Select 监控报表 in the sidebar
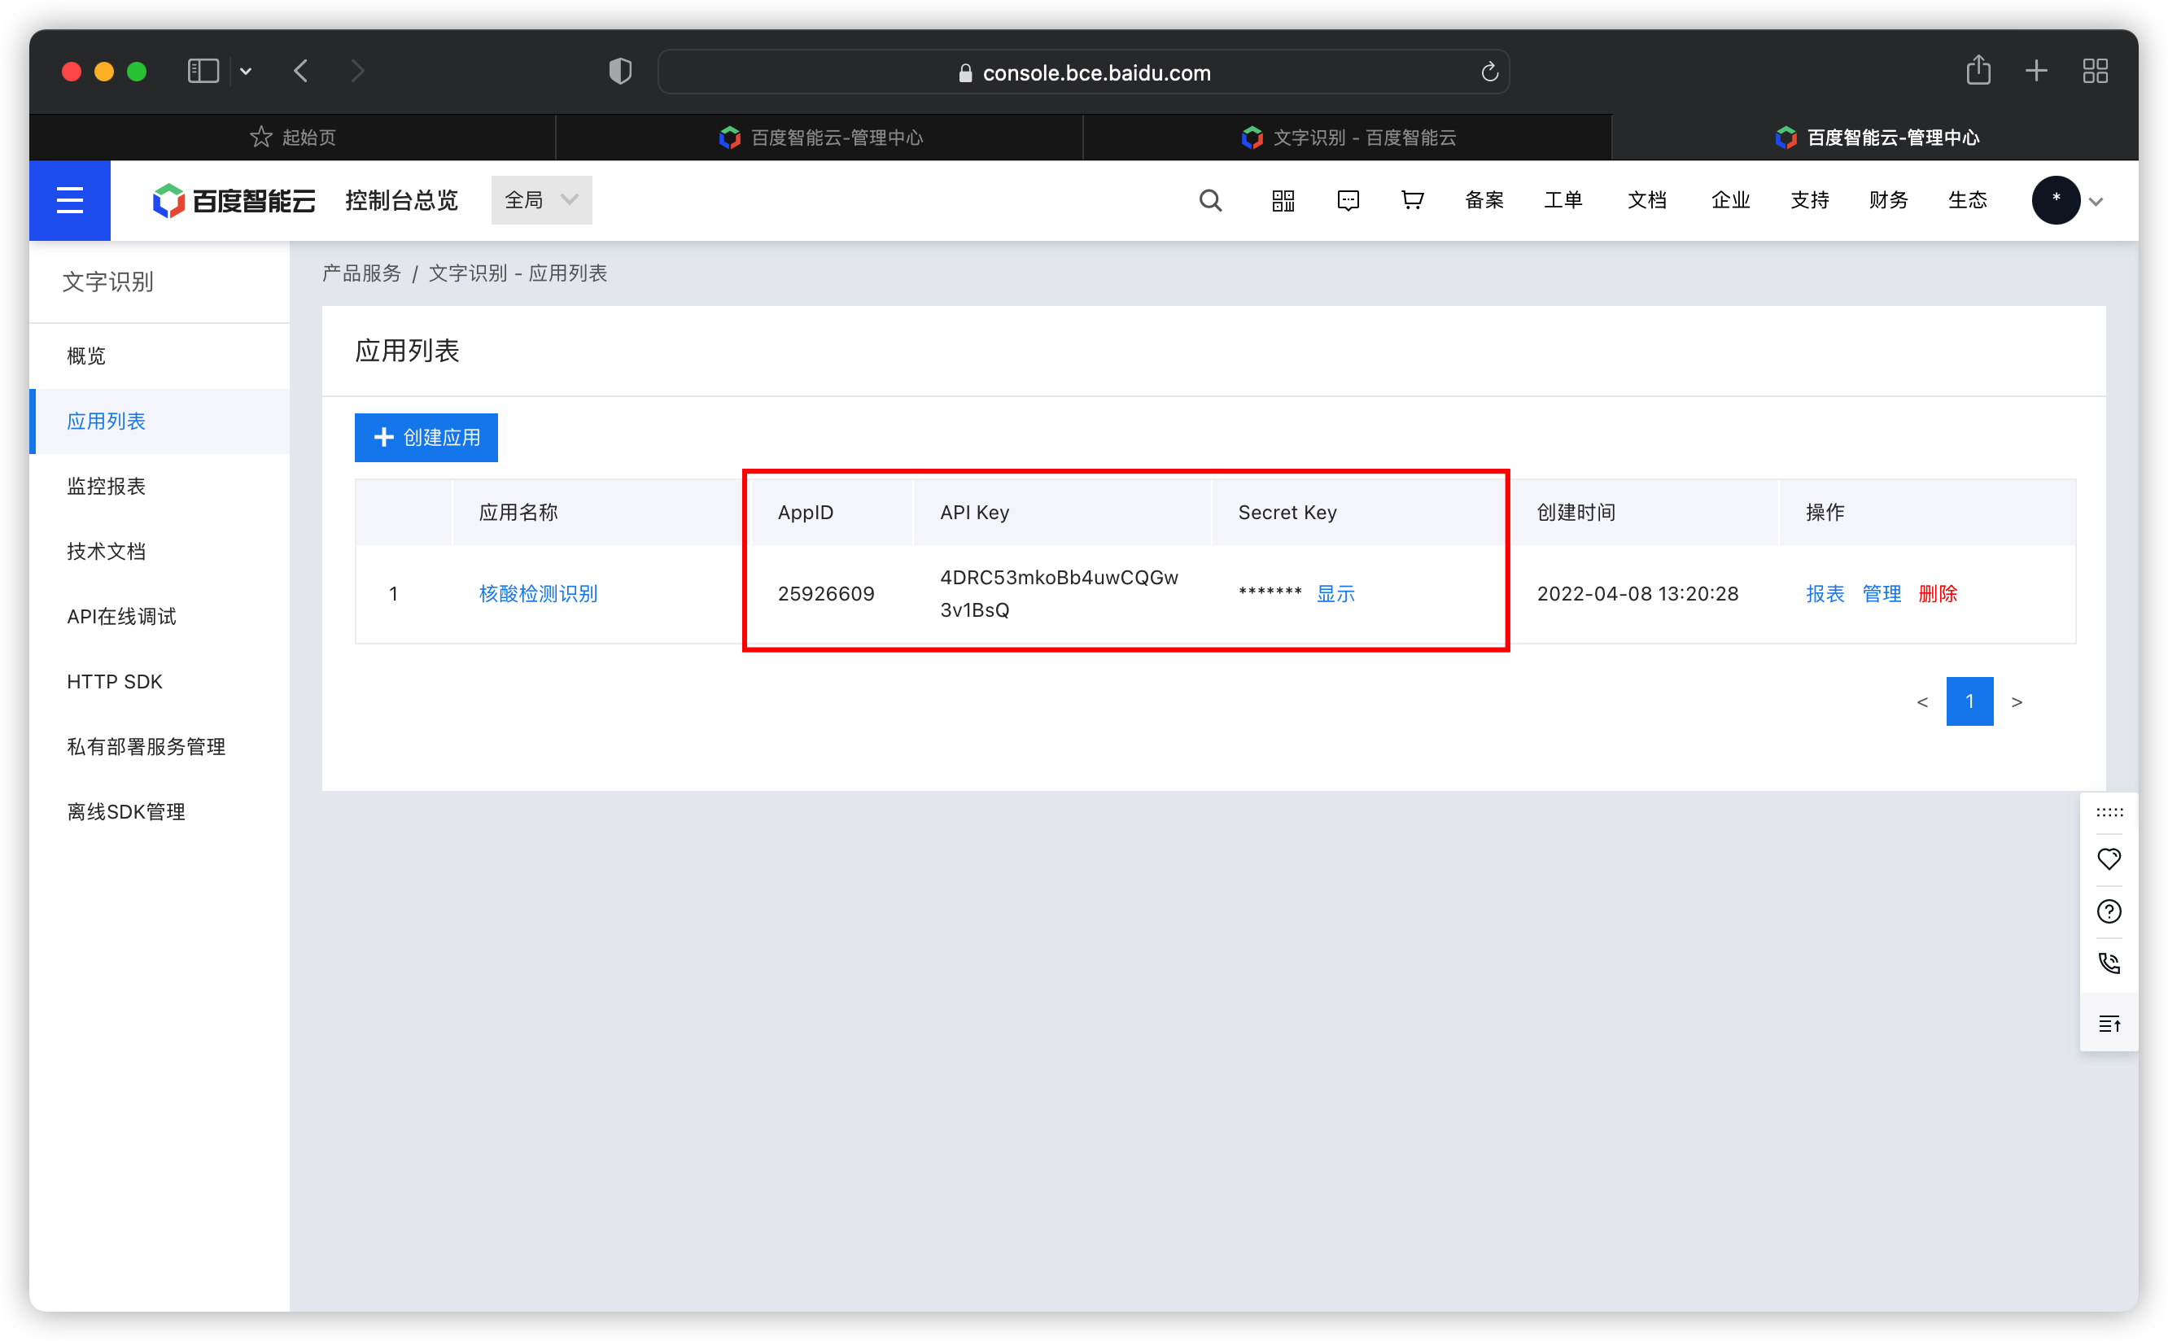This screenshot has height=1341, width=2168. [x=160, y=486]
